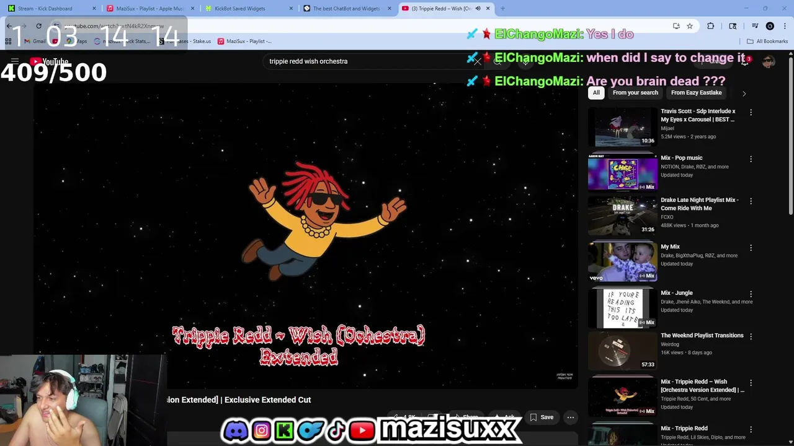Click the video player showing Trippie Redd cartoon

(305, 235)
